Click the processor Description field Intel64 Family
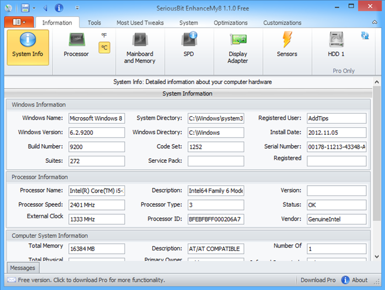Screen dimensions: 385x290 [x=216, y=191]
